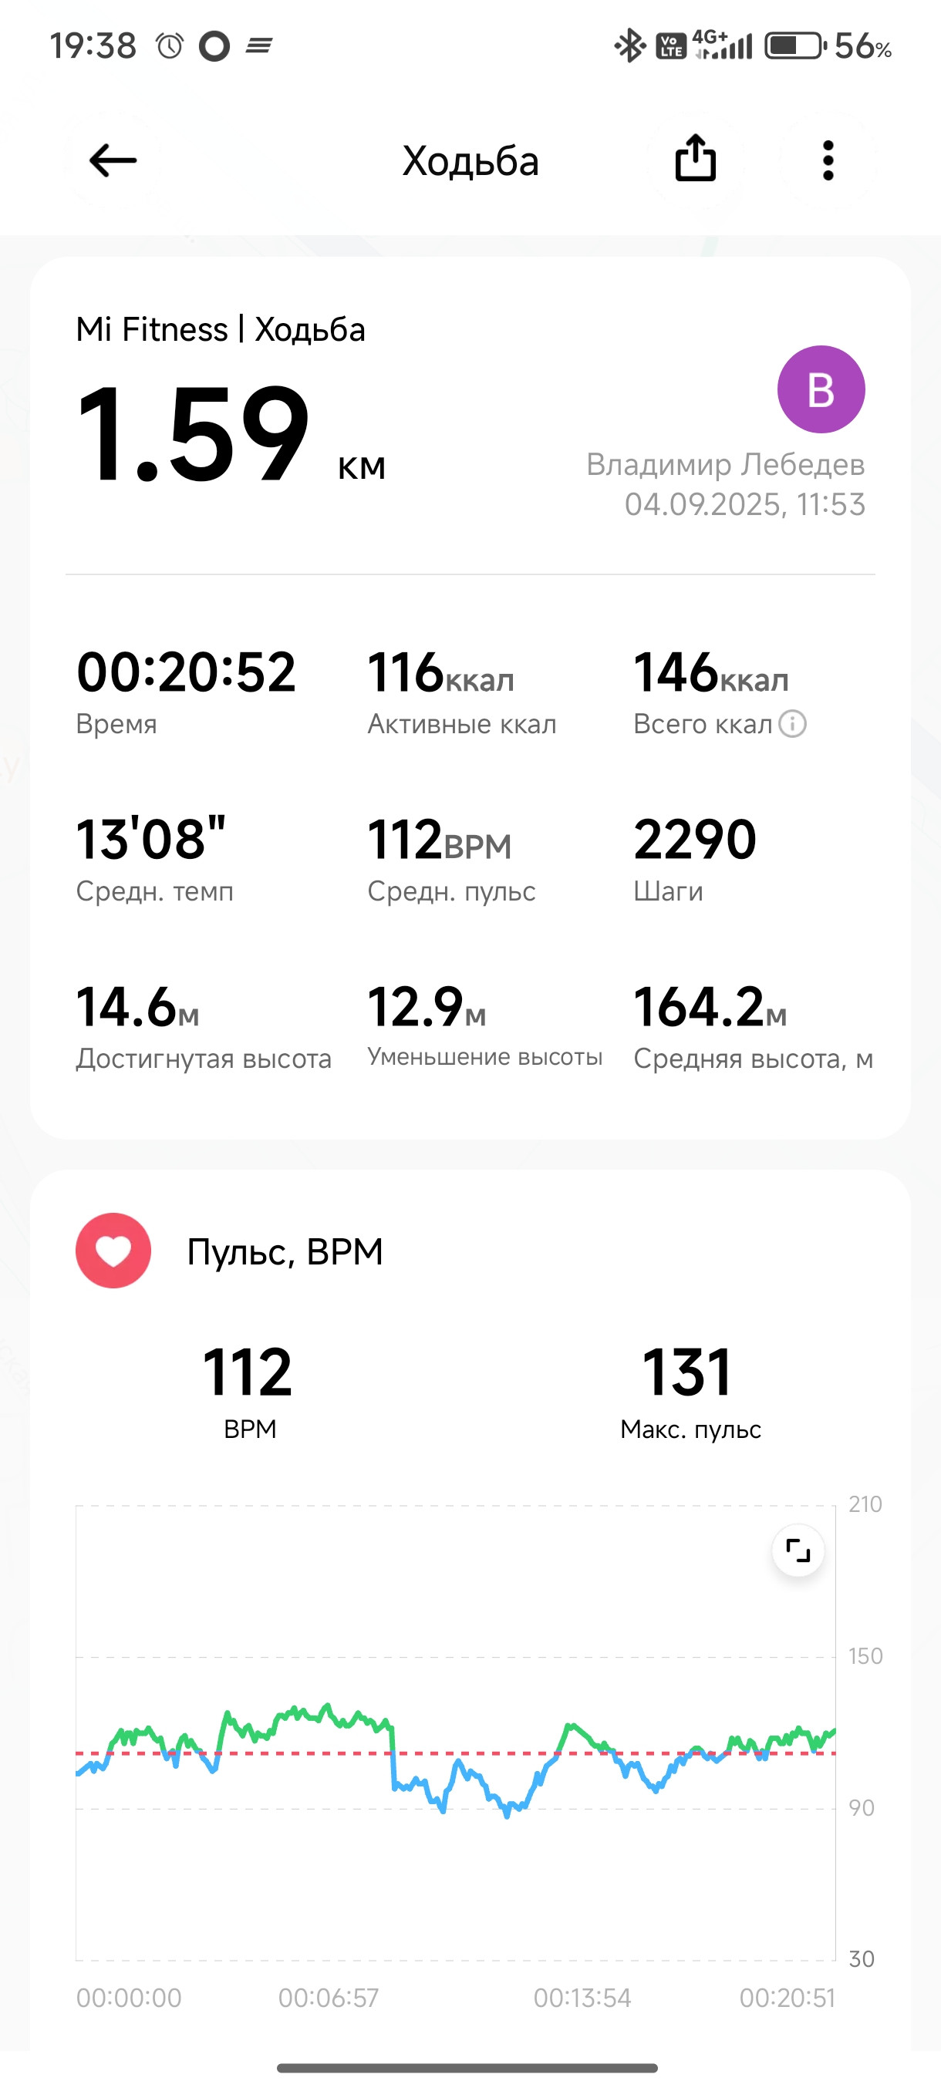Open the three-dot overflow menu
The image size is (941, 2091).
pos(828,160)
